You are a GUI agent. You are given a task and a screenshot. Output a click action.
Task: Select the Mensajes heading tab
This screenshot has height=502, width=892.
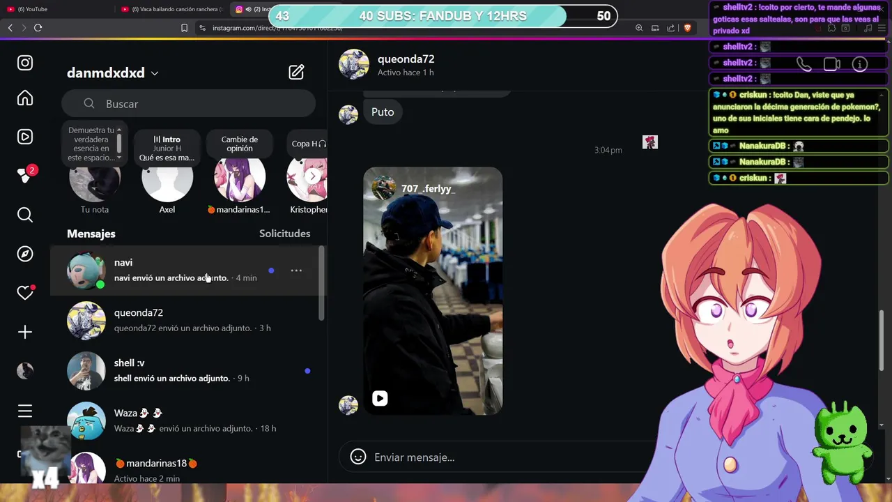point(91,234)
